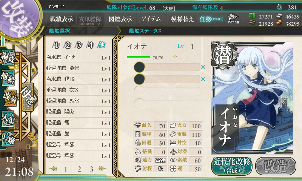The image size is (302, 181).
Task: Open the 図鑑表示 encyclopedia menu
Action: point(120,19)
